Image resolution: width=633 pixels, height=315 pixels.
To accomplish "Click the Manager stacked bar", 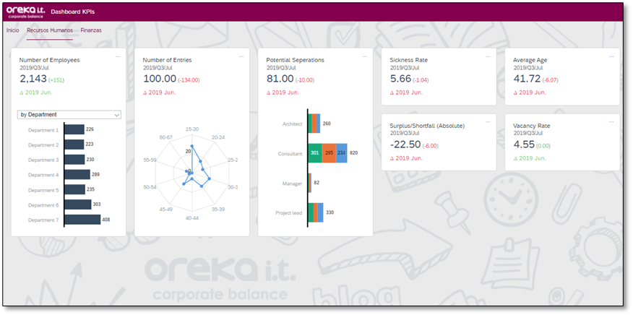I will (310, 183).
